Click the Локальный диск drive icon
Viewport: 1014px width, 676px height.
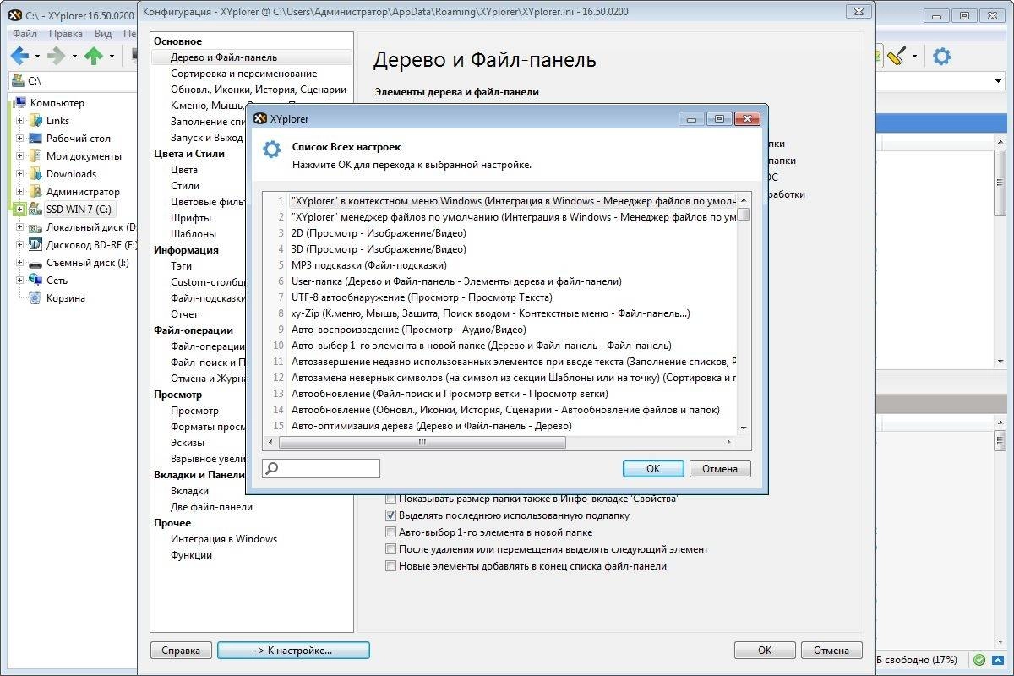(35, 227)
